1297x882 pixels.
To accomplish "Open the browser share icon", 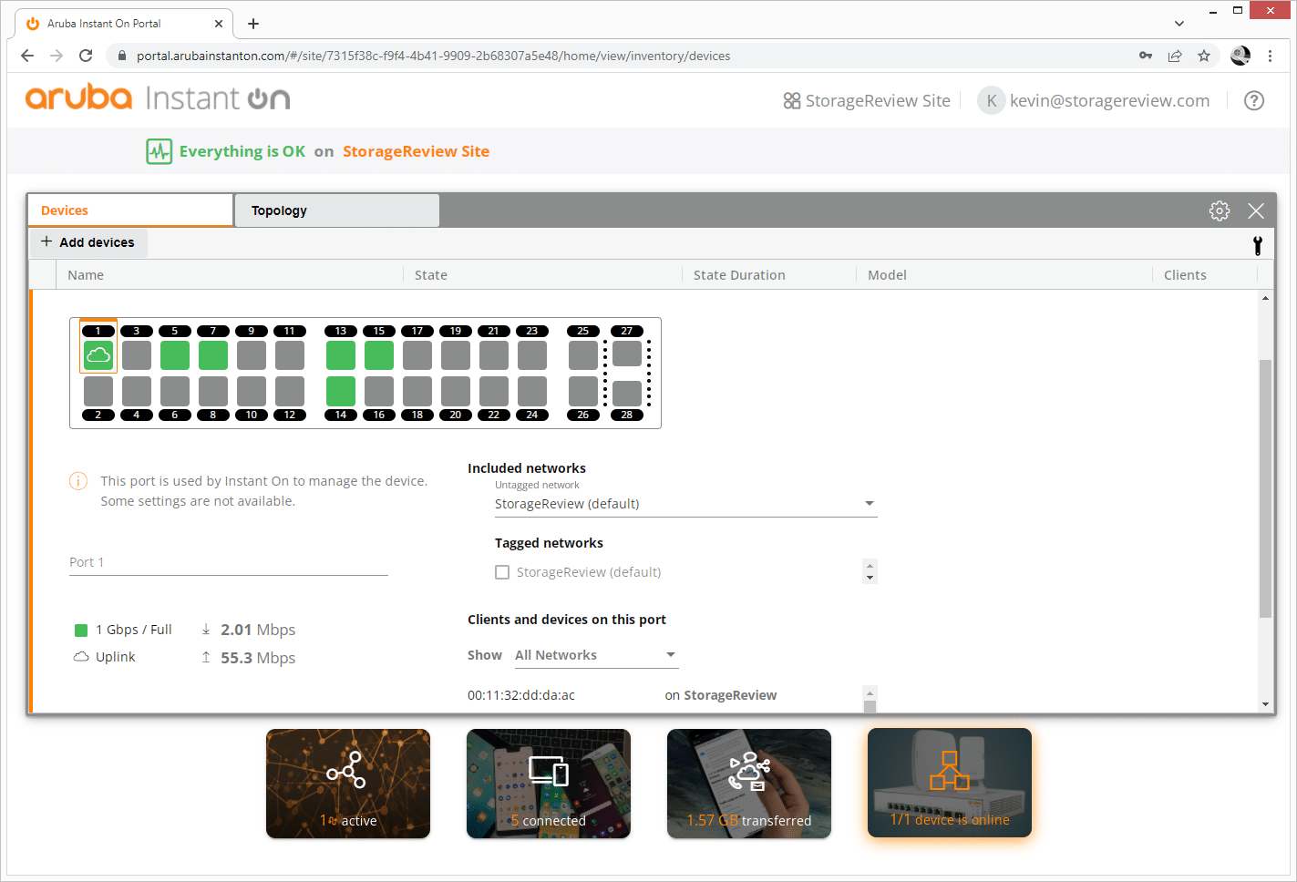I will point(1175,56).
